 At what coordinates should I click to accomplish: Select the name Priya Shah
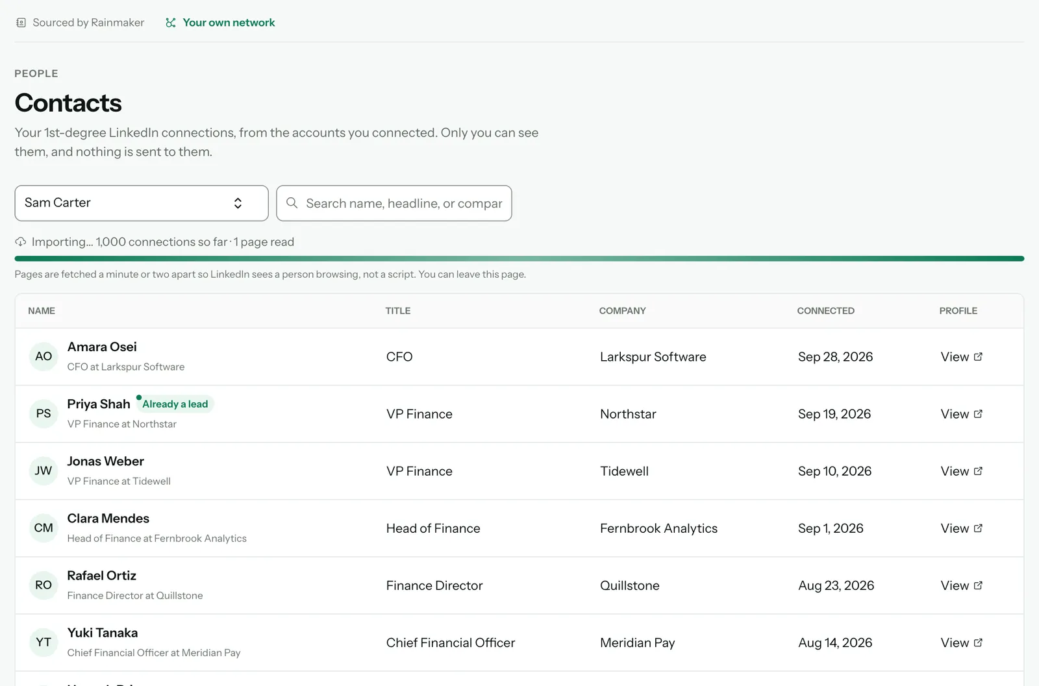(x=99, y=404)
